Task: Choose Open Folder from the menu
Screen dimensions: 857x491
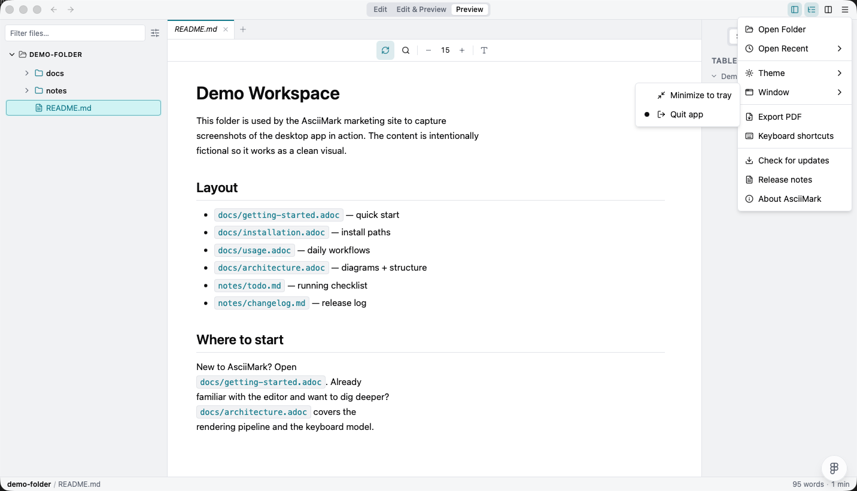Action: tap(795, 29)
